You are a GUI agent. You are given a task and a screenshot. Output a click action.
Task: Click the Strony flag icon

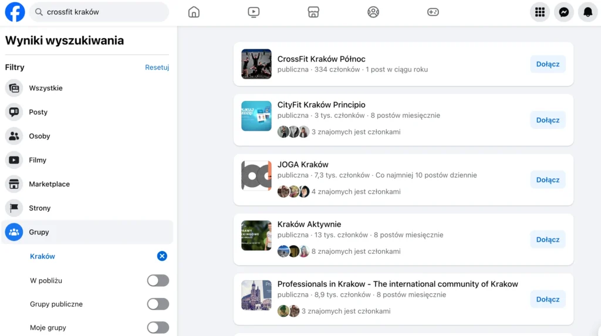pyautogui.click(x=14, y=208)
